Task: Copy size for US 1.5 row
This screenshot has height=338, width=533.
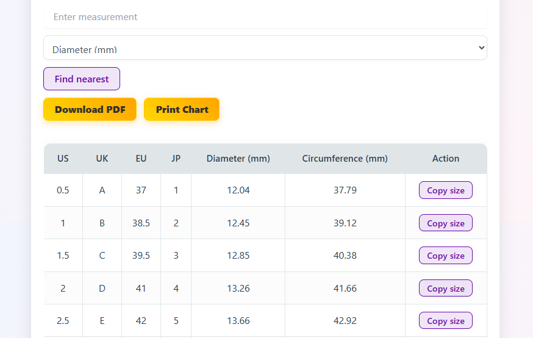Action: pyautogui.click(x=445, y=256)
